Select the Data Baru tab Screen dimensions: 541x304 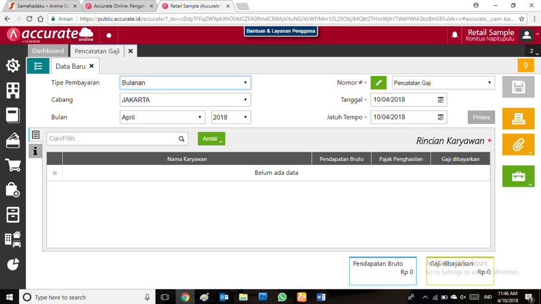pos(71,66)
